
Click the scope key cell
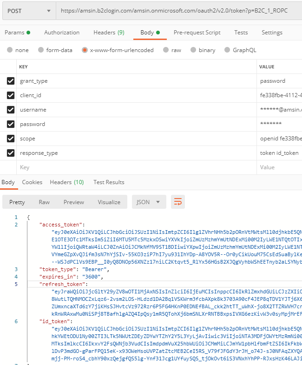[x=137, y=139]
